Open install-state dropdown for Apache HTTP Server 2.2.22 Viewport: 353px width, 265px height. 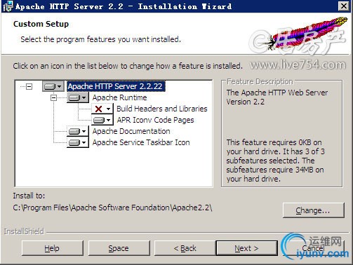tap(53, 86)
